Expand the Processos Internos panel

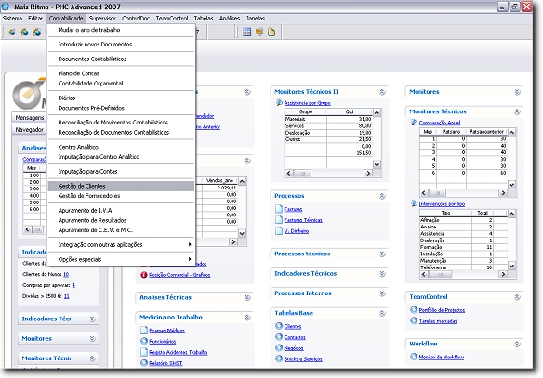coord(382,293)
